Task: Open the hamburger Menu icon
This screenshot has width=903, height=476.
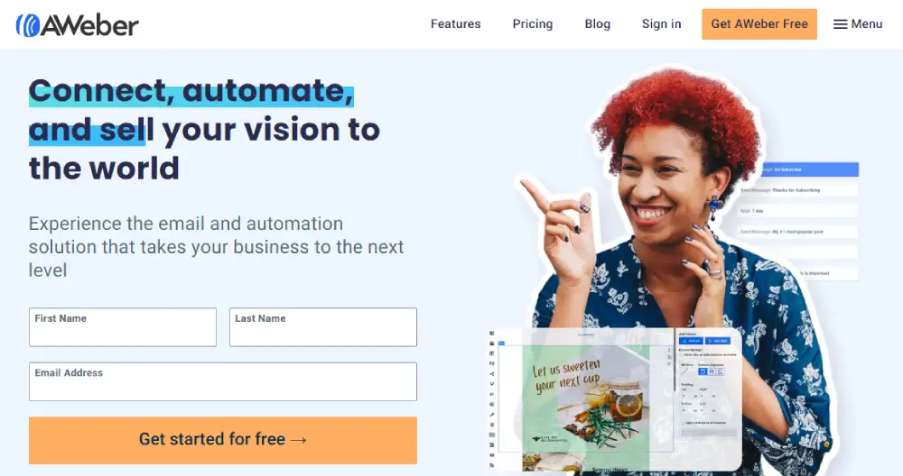Action: [x=840, y=24]
